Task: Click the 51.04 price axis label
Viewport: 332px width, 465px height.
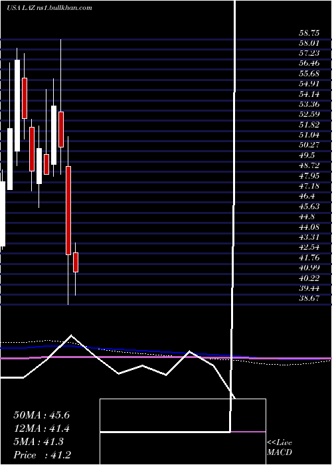Action: click(309, 135)
